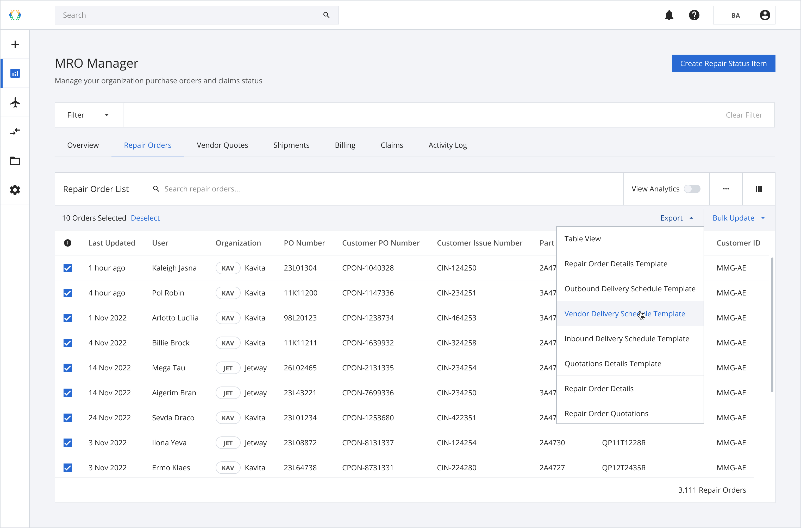Viewport: 801px width, 528px height.
Task: Open the three-dot more options menu
Action: [x=726, y=189]
